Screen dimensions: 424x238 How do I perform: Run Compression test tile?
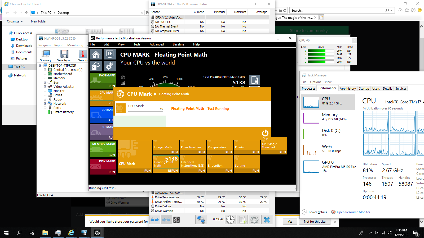[x=220, y=147]
